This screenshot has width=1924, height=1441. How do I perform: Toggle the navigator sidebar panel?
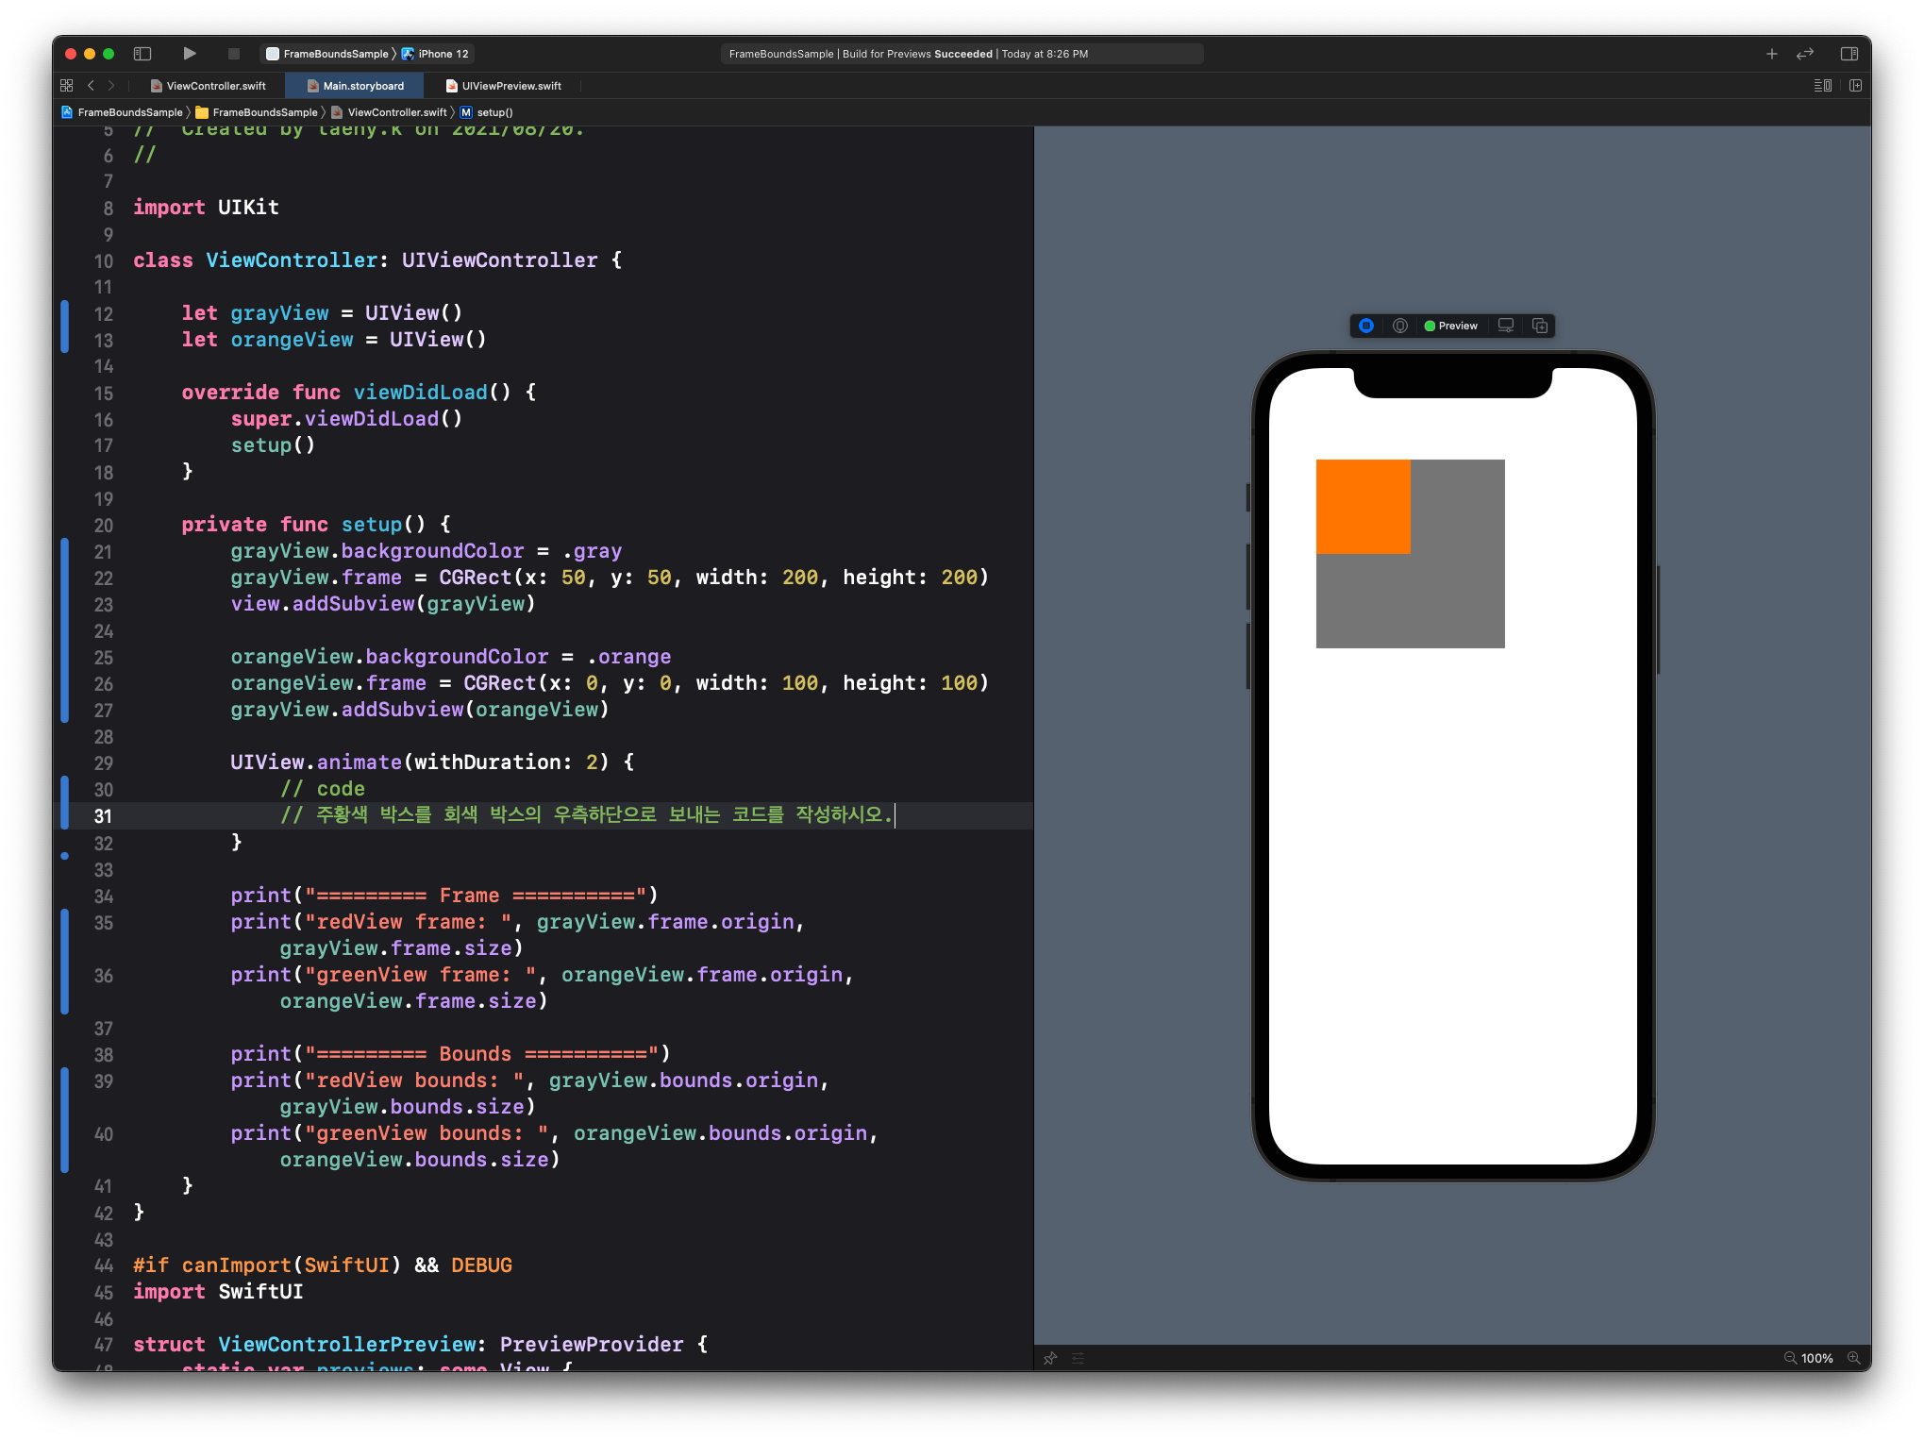[142, 54]
